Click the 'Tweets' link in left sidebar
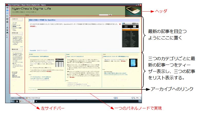200x115 pixels. pos(14,30)
